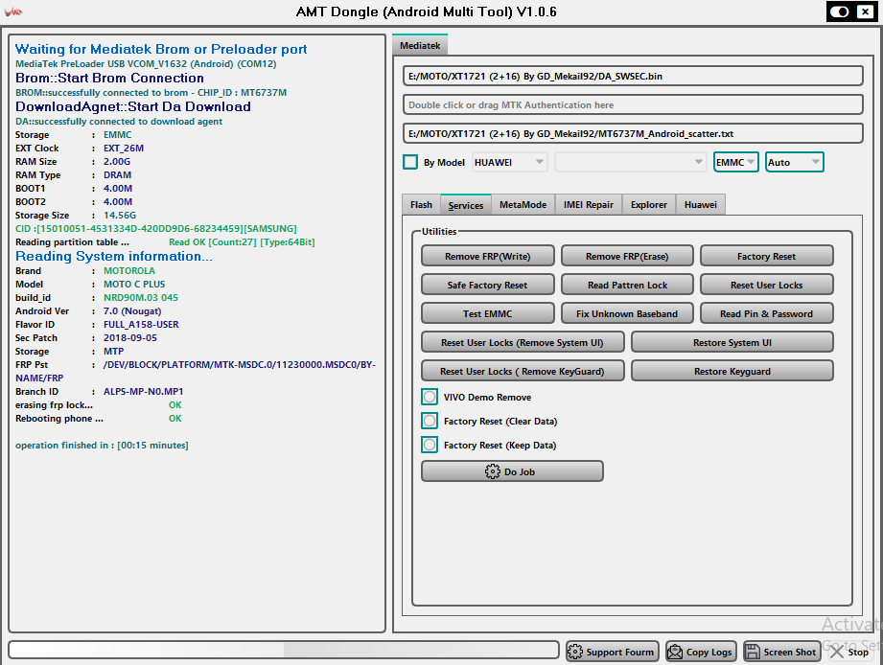Click the MT6737M_Android_scatter.txt path field
Image resolution: width=883 pixels, height=665 pixels.
(633, 133)
